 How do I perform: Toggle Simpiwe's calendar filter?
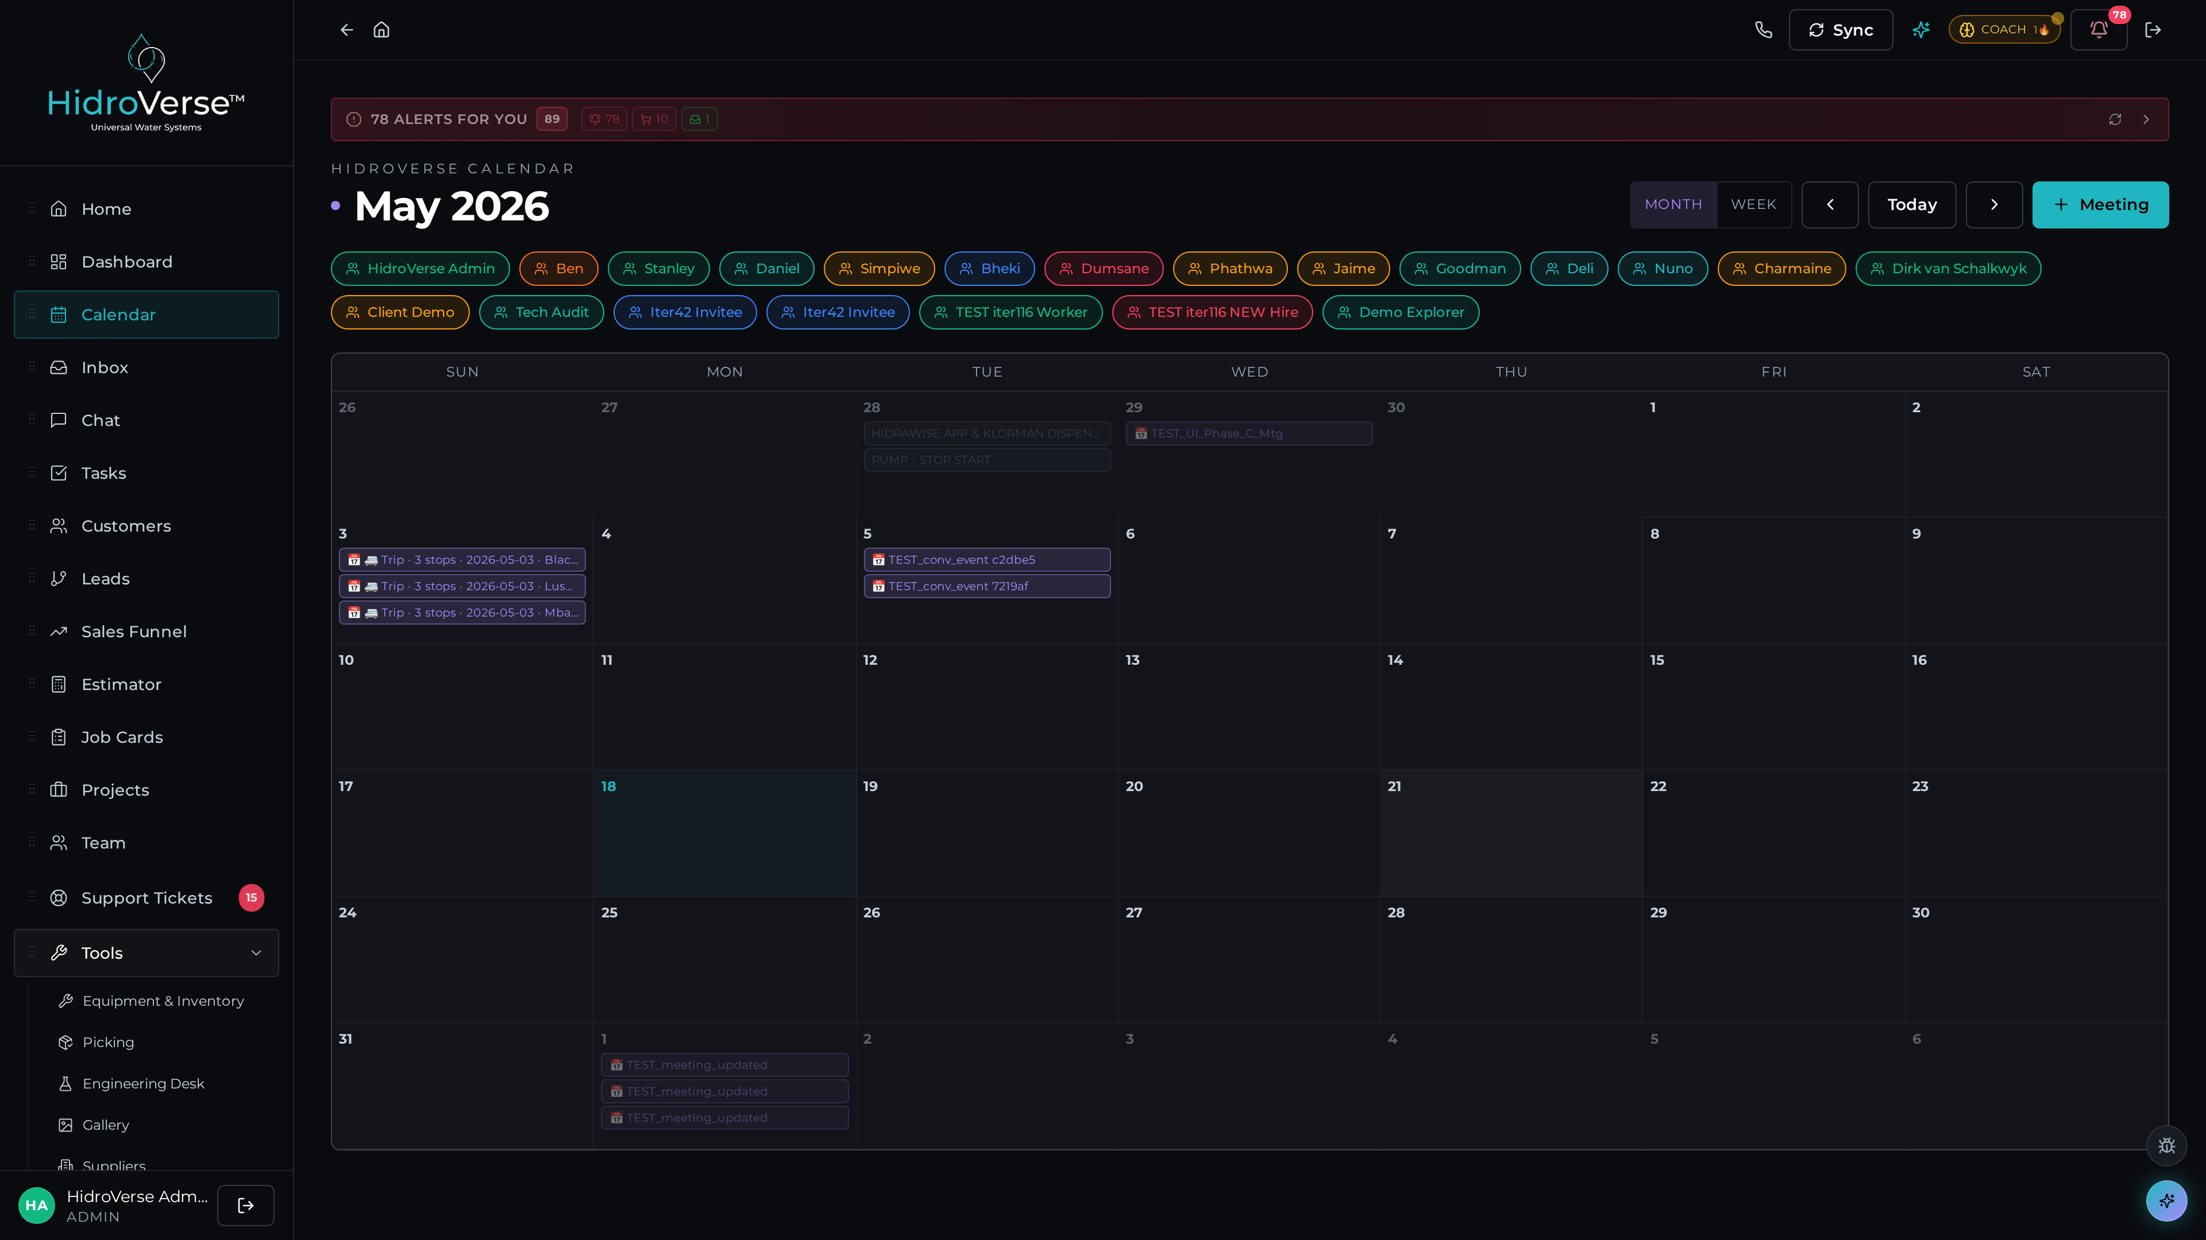(880, 269)
